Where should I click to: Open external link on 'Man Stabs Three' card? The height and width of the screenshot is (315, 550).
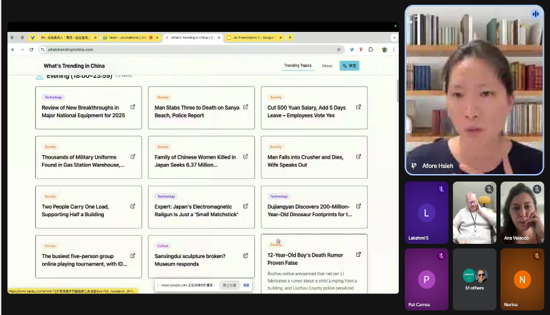[x=245, y=107]
